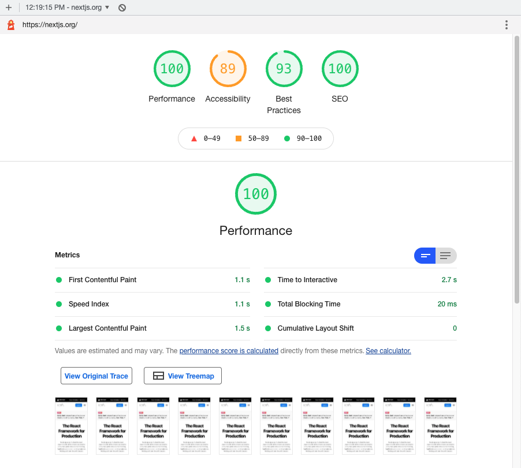
Task: Click the Speed Index metric row
Action: (x=152, y=304)
